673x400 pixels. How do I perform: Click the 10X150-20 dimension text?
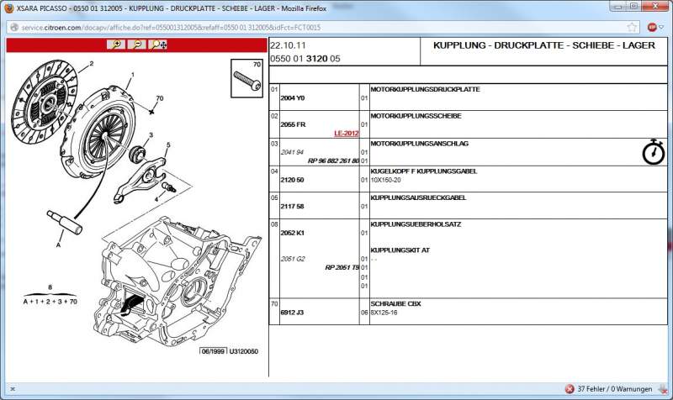[385, 180]
